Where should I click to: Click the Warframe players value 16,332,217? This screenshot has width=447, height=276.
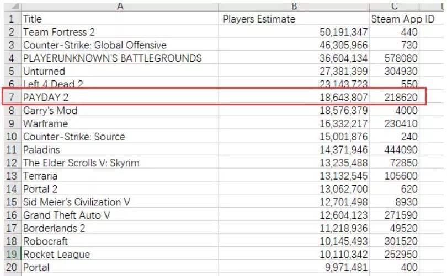pos(294,124)
